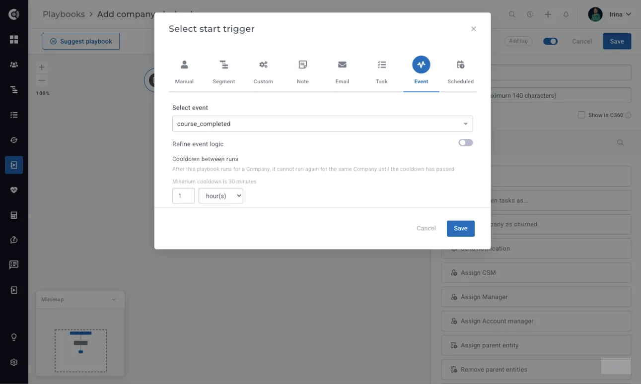Open the calculator icon in left sidebar
Viewport: 641px width, 384px height.
pos(14,215)
